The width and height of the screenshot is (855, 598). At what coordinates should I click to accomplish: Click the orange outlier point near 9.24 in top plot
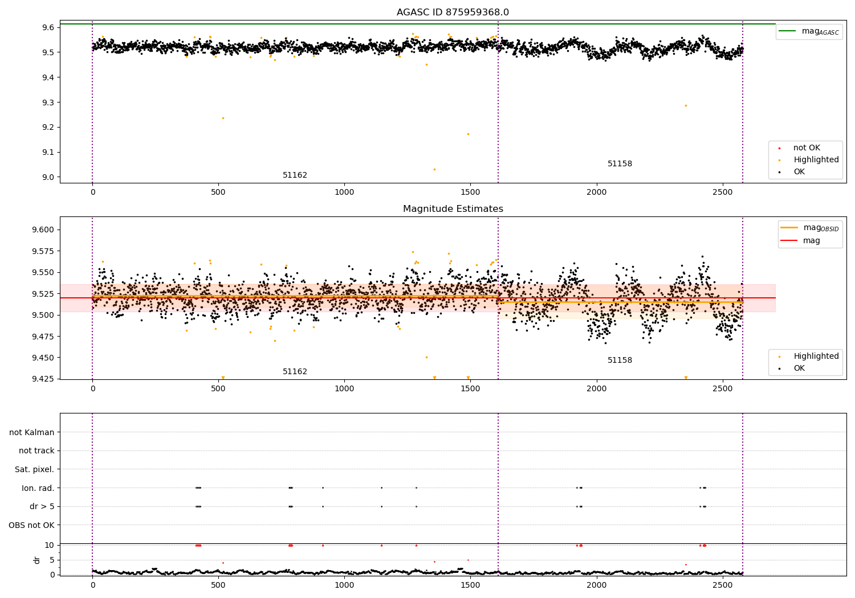pyautogui.click(x=223, y=118)
